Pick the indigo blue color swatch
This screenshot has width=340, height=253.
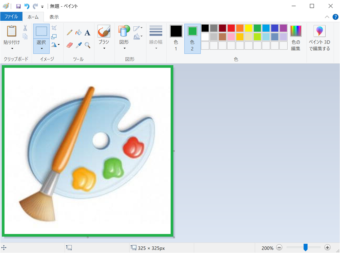(x=275, y=28)
